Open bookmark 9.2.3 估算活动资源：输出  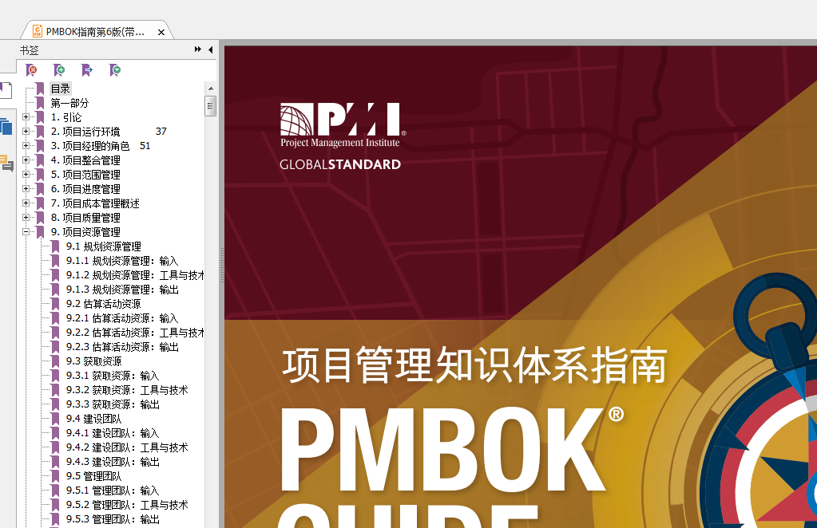coord(122,347)
